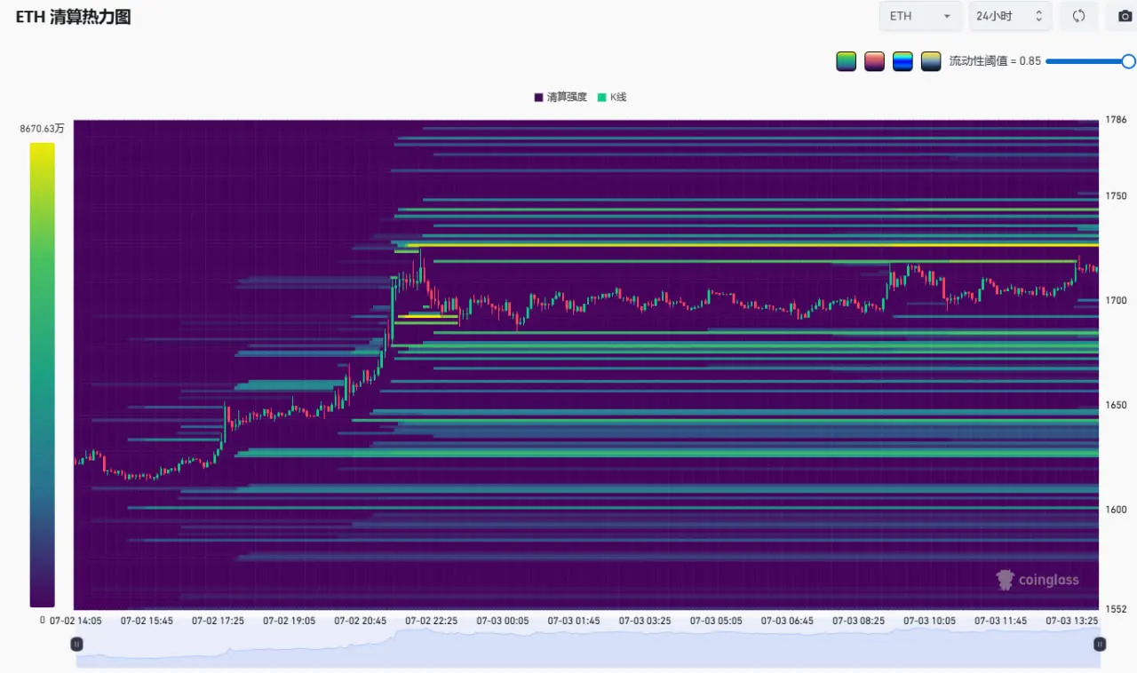Click the left zoom range handle
1137x673 pixels.
click(78, 644)
